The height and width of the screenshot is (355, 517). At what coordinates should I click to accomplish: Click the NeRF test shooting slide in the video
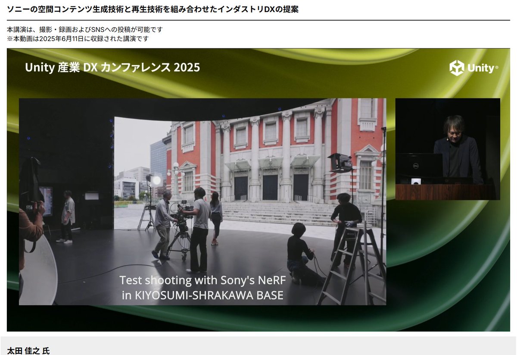[202, 201]
